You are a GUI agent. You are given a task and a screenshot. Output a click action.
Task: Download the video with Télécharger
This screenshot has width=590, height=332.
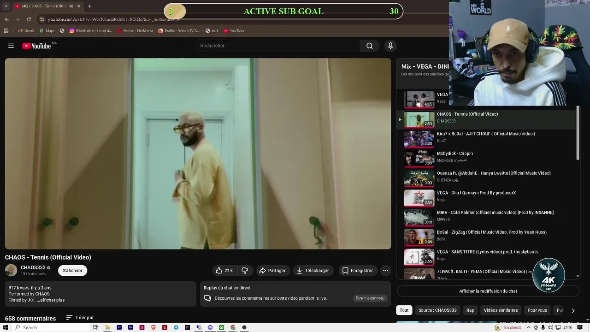tap(313, 271)
